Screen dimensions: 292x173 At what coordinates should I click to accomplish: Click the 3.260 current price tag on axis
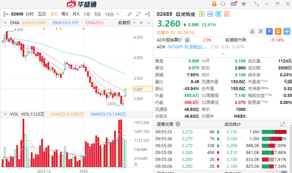(x=142, y=89)
